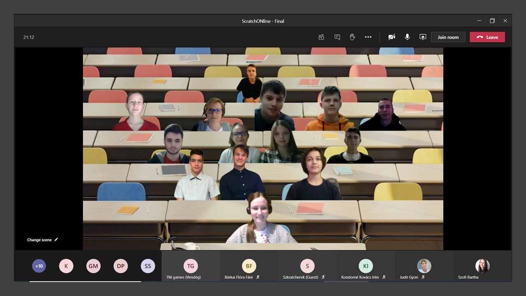Image resolution: width=526 pixels, height=296 pixels.
Task: Turn the camera on
Action: tap(392, 37)
